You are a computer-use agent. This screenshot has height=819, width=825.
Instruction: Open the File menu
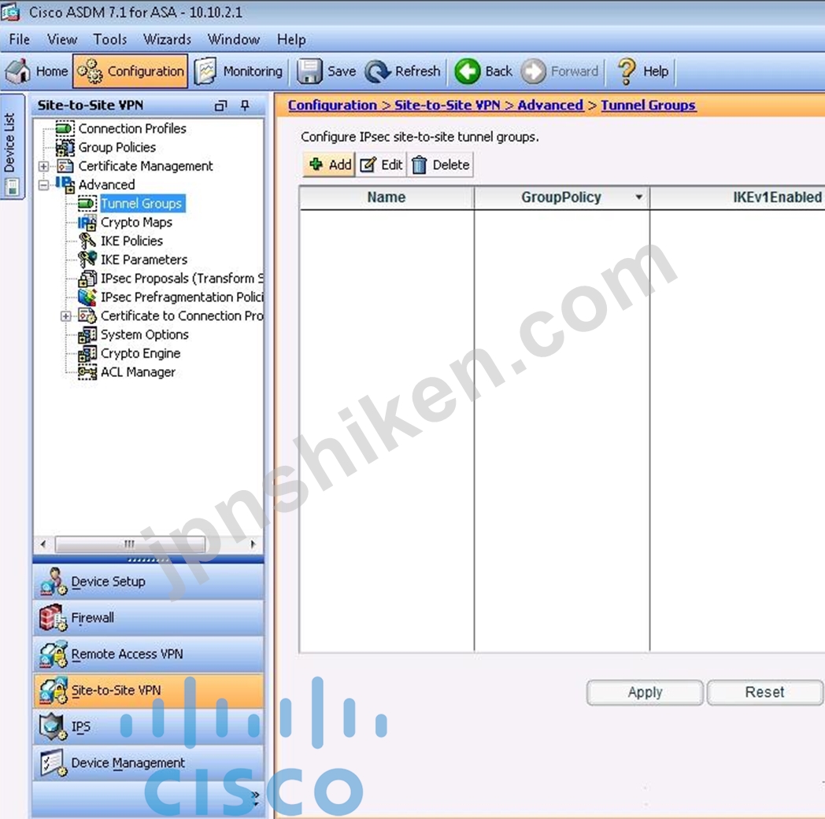tap(20, 39)
